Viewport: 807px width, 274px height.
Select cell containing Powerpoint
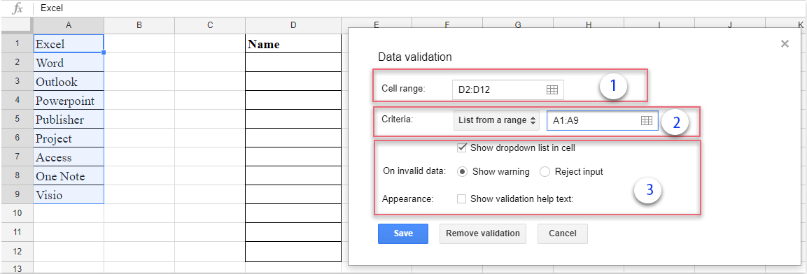coord(69,100)
